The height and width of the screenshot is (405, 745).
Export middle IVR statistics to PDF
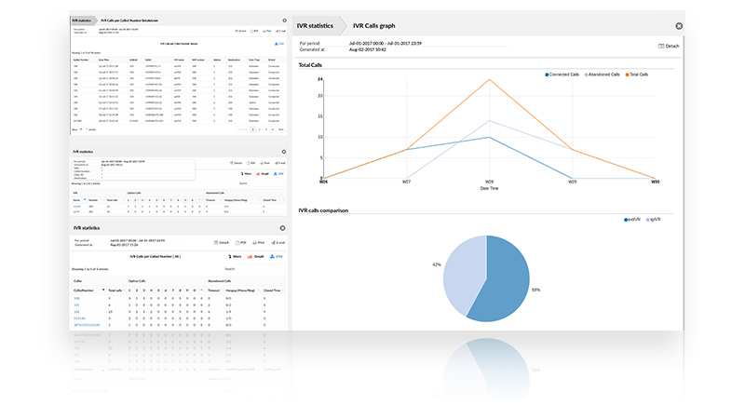click(x=251, y=163)
